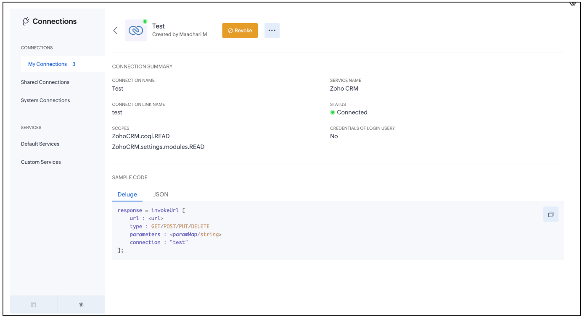The image size is (582, 319).
Task: Click the ZohoCRM.coql.READ scope text
Action: point(141,136)
